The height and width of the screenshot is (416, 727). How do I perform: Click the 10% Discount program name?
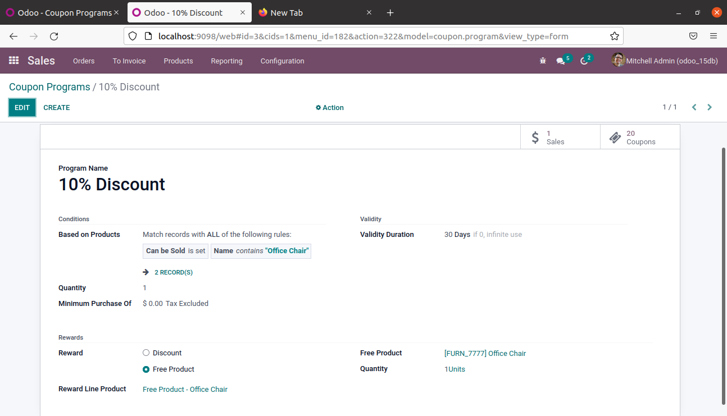(x=112, y=184)
